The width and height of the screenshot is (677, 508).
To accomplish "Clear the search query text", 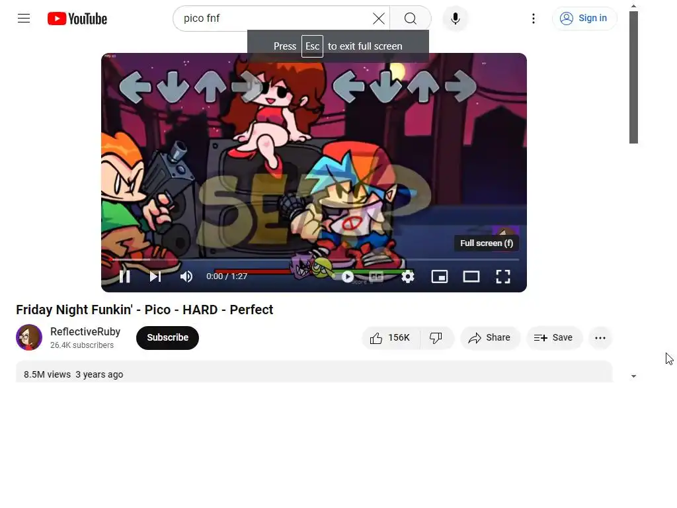I will [x=379, y=19].
